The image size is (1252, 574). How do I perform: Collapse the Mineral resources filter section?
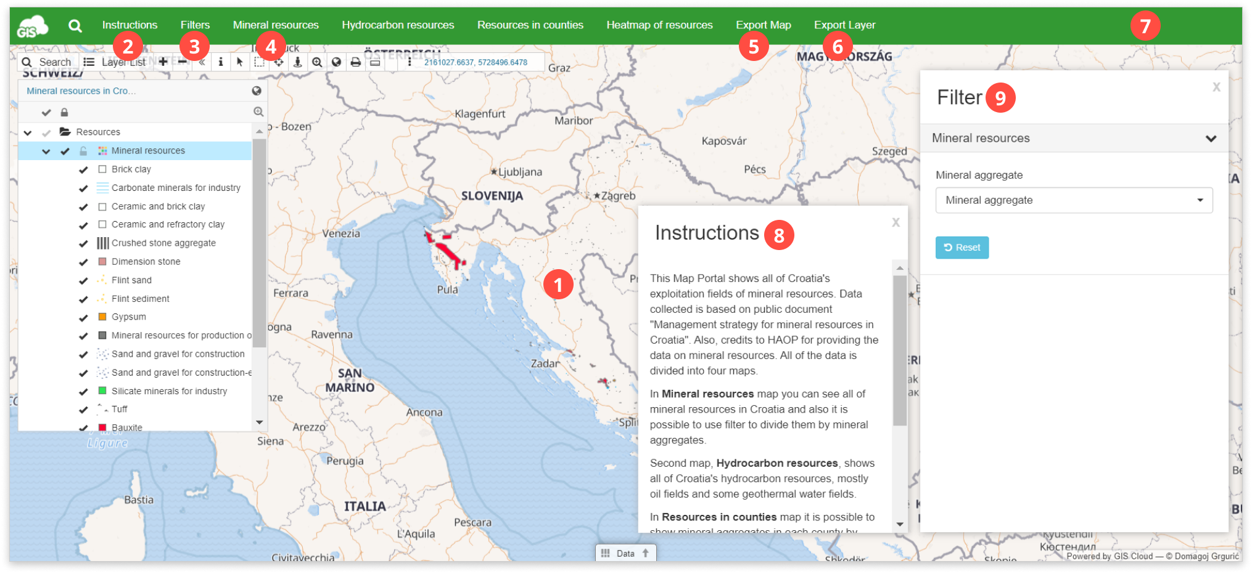tap(1211, 138)
